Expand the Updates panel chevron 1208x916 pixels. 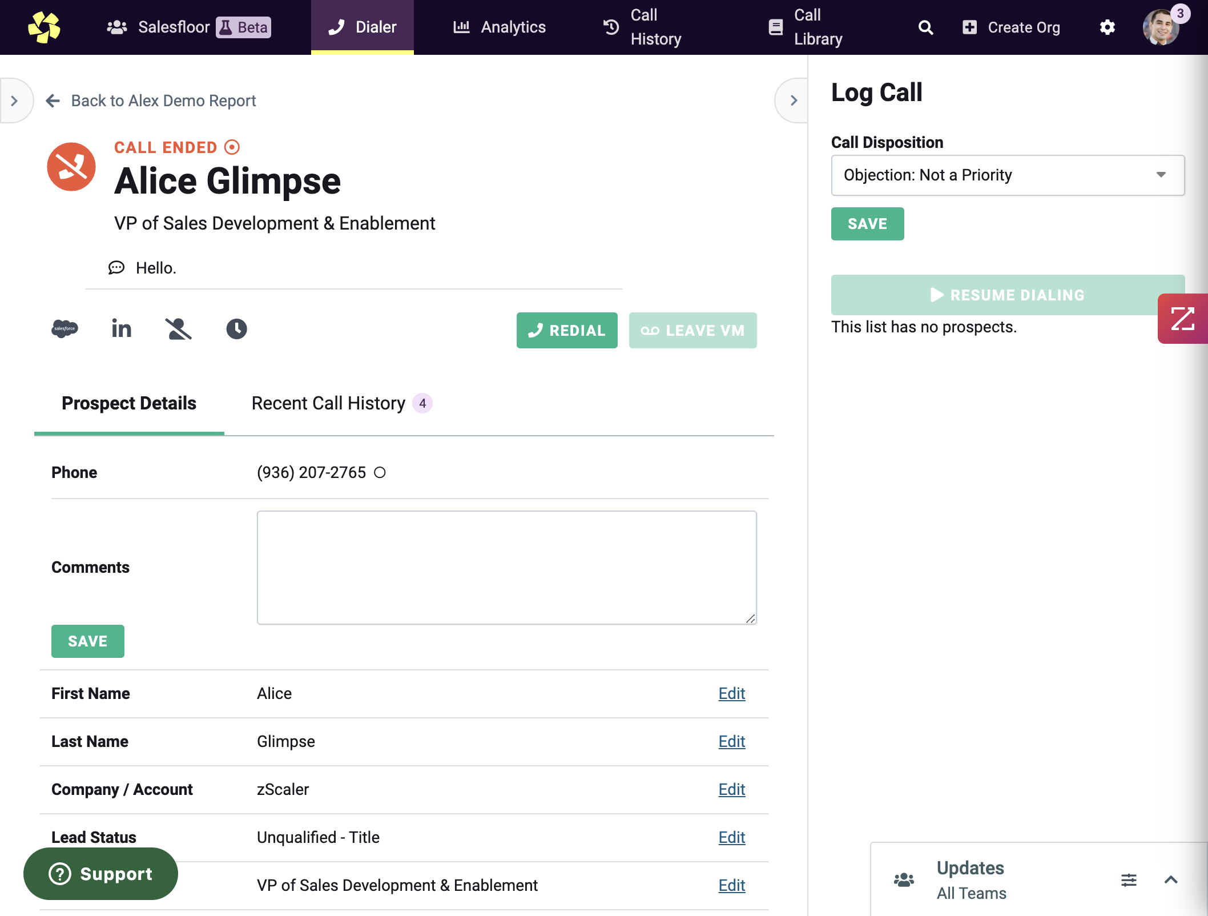(x=1171, y=880)
